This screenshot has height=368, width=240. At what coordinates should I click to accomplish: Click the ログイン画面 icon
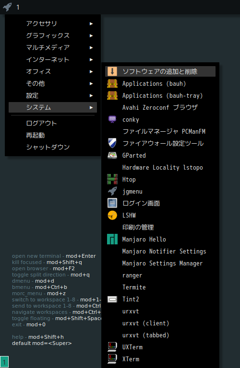112,203
